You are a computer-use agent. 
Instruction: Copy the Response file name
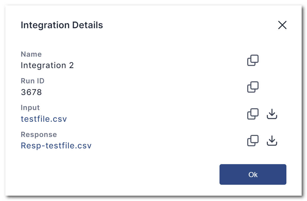[253, 141]
